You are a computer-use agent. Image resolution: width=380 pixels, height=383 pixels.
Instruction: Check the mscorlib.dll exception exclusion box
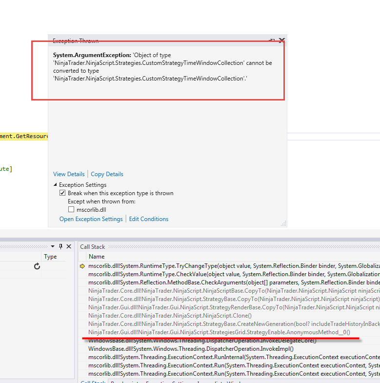tap(71, 209)
